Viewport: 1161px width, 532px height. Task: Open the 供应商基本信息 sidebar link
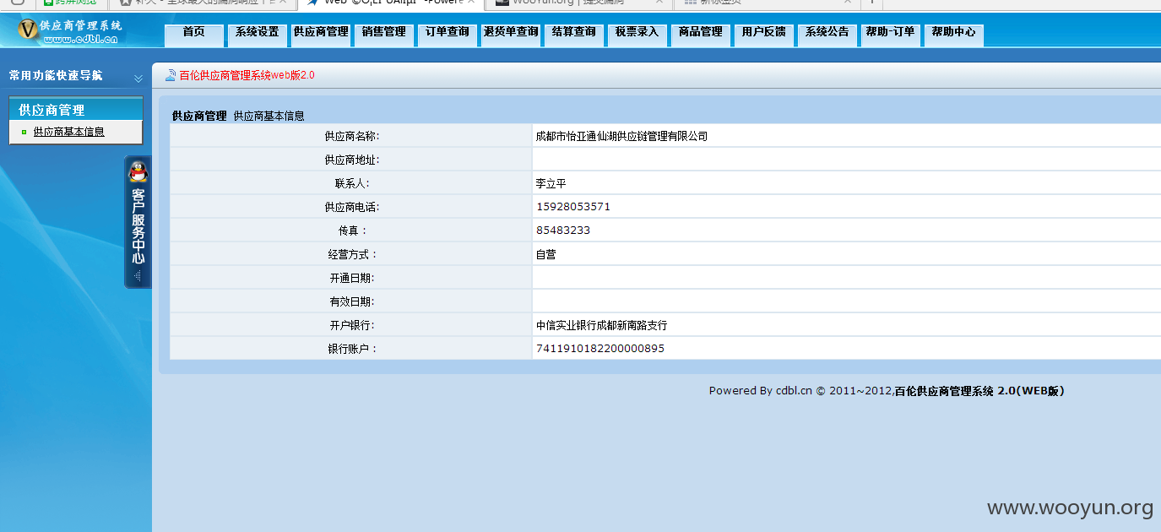click(x=69, y=132)
